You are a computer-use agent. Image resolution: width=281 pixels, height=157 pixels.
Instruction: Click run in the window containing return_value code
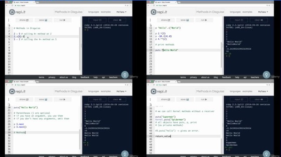point(204,99)
